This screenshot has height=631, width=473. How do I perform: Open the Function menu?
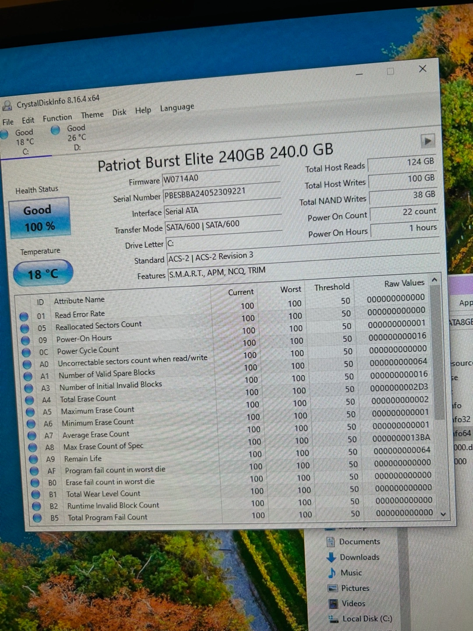57,118
